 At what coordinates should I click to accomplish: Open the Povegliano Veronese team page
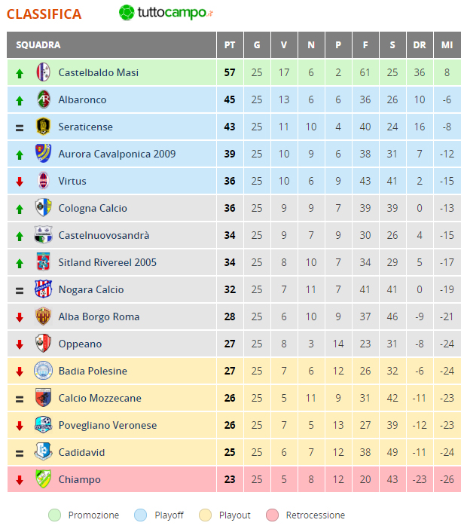point(108,425)
